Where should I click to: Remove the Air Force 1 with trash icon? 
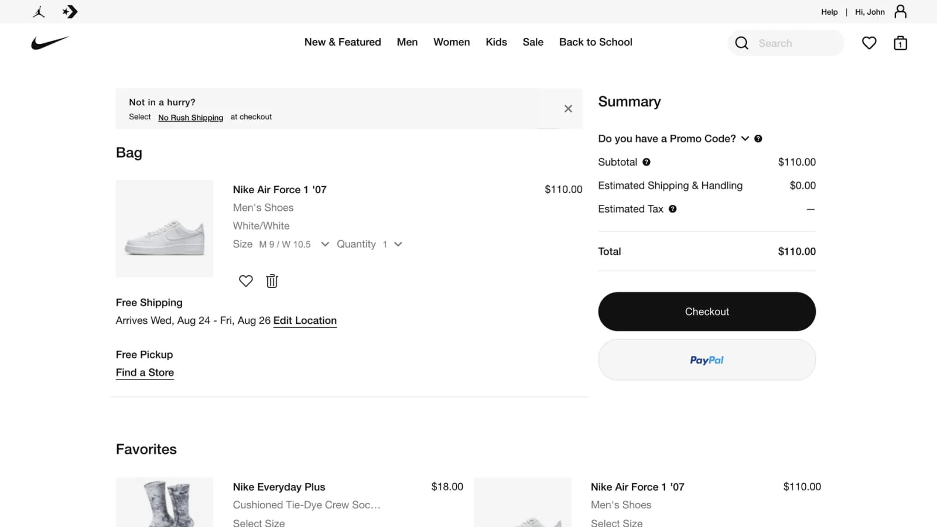coord(271,281)
